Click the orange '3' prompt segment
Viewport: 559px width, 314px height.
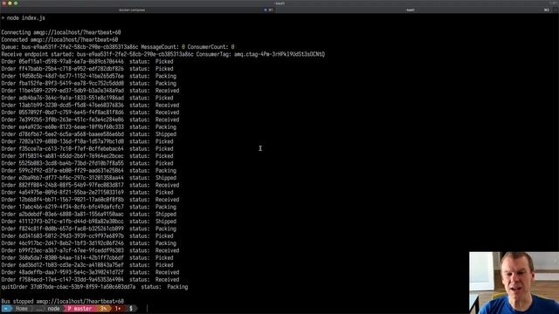point(103,309)
